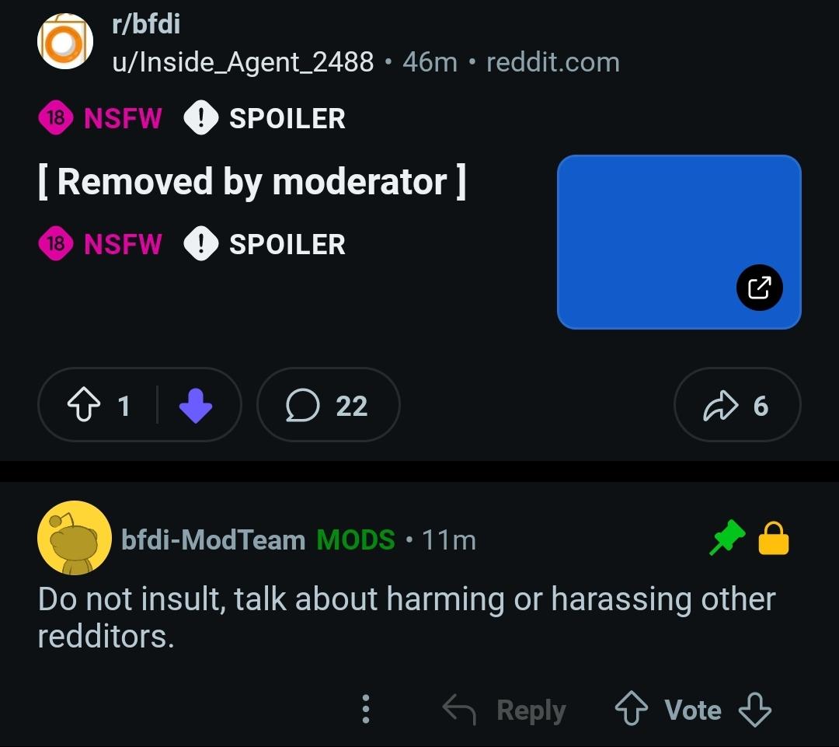Open the bfdi-ModTeam username profile
839x747 pixels.
click(x=213, y=539)
